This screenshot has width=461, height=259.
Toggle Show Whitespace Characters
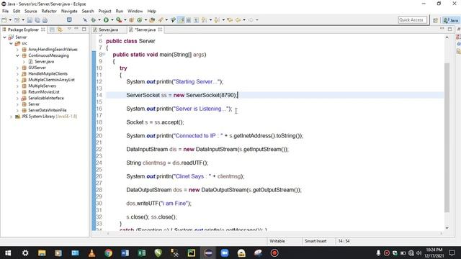click(x=196, y=20)
